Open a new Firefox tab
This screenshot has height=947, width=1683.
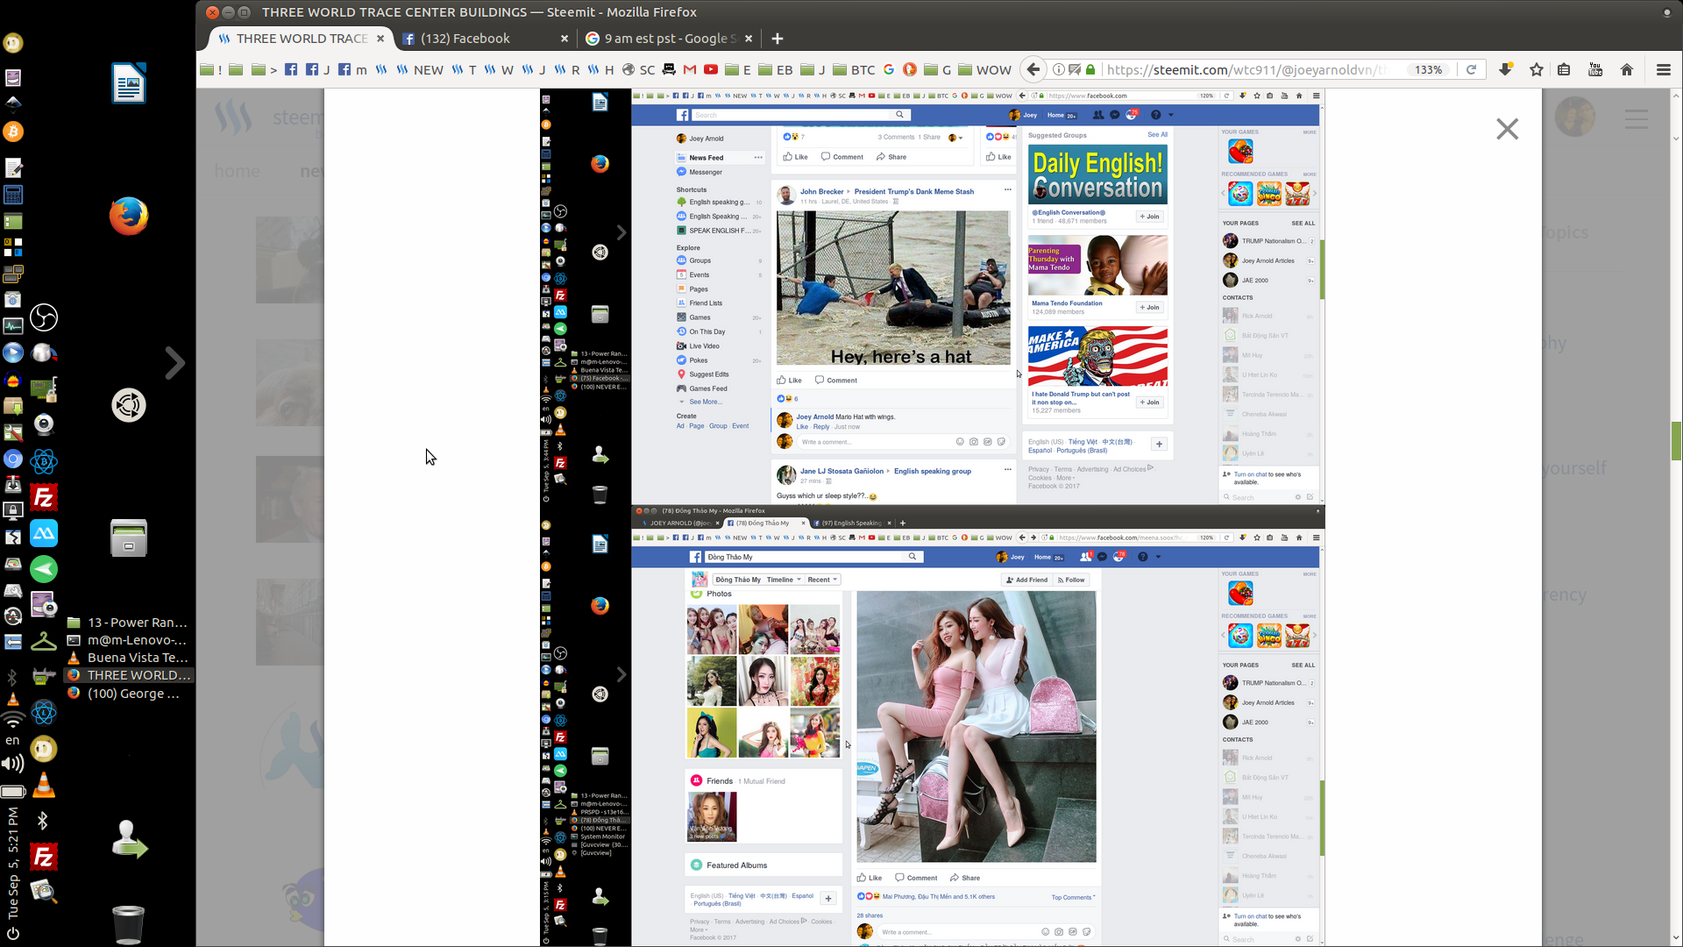click(x=777, y=39)
